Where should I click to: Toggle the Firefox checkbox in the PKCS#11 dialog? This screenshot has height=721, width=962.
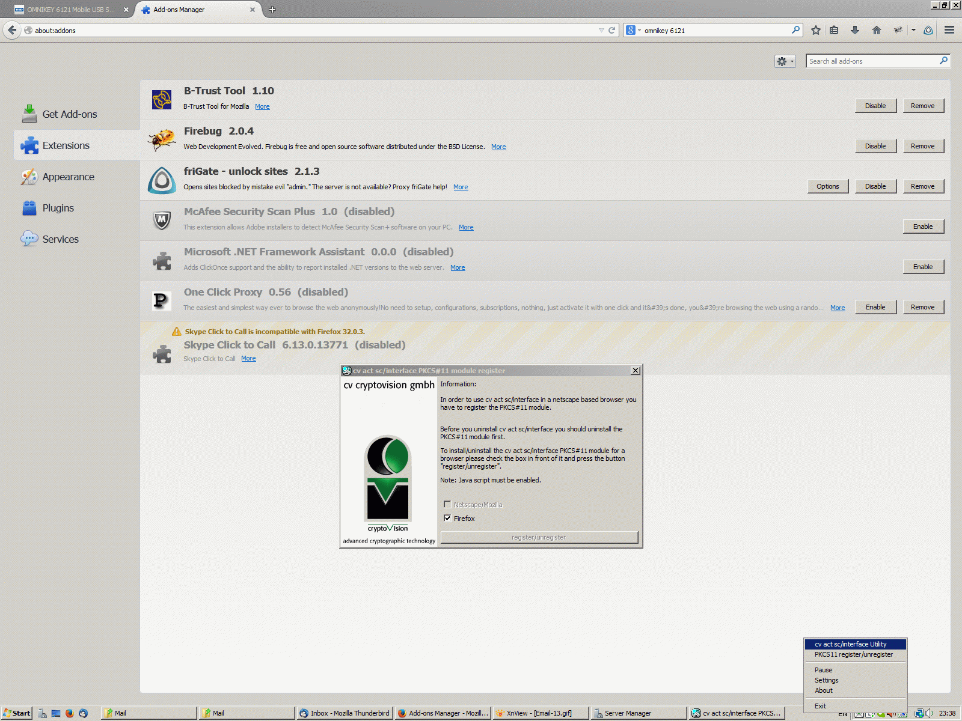click(447, 518)
